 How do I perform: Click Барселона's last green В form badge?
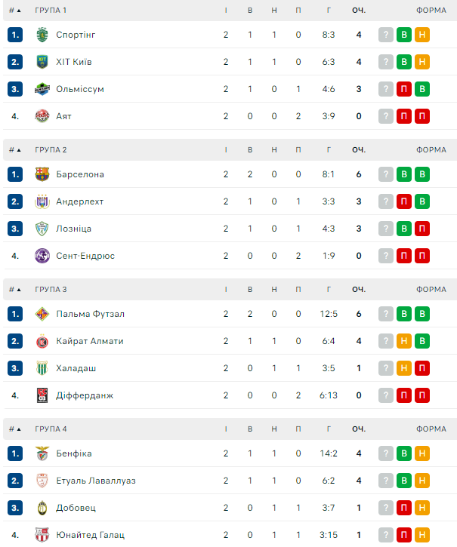pos(422,174)
